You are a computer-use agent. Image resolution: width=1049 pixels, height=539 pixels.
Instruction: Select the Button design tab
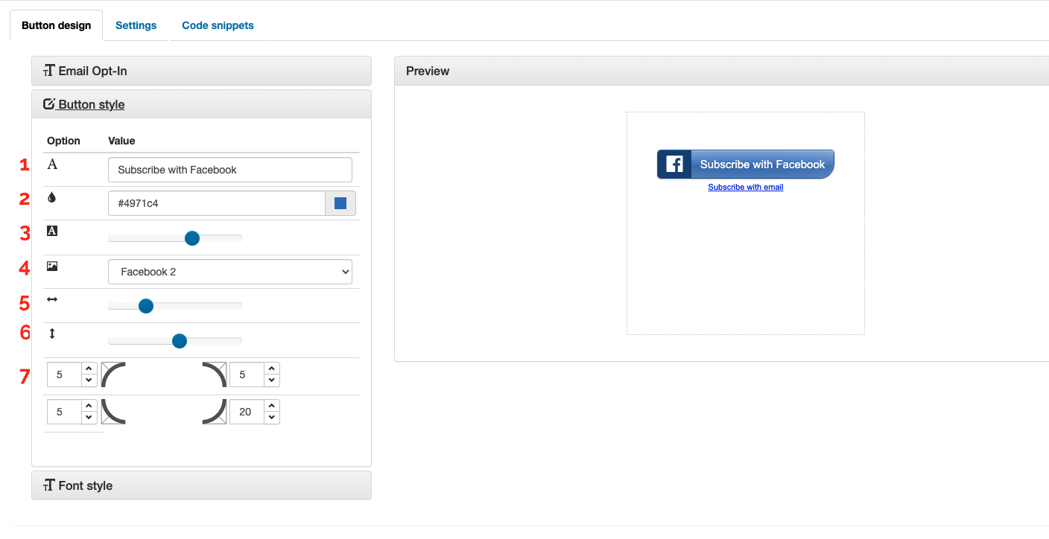click(x=57, y=25)
